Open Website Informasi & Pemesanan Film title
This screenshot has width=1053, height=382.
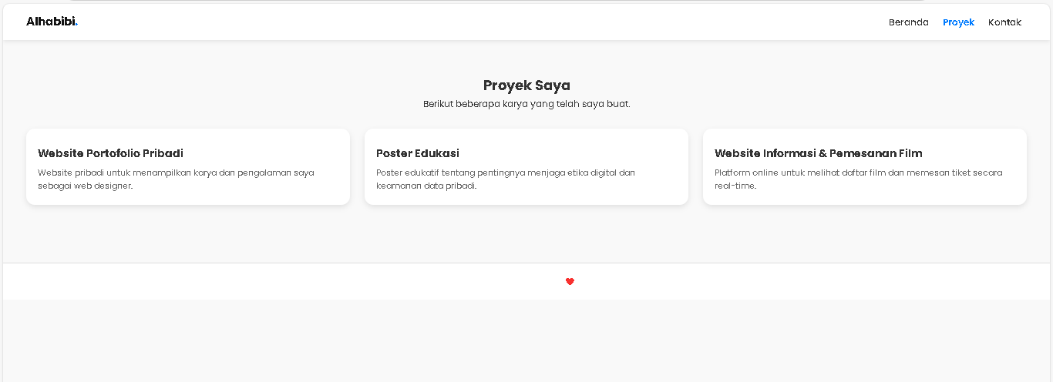(818, 153)
